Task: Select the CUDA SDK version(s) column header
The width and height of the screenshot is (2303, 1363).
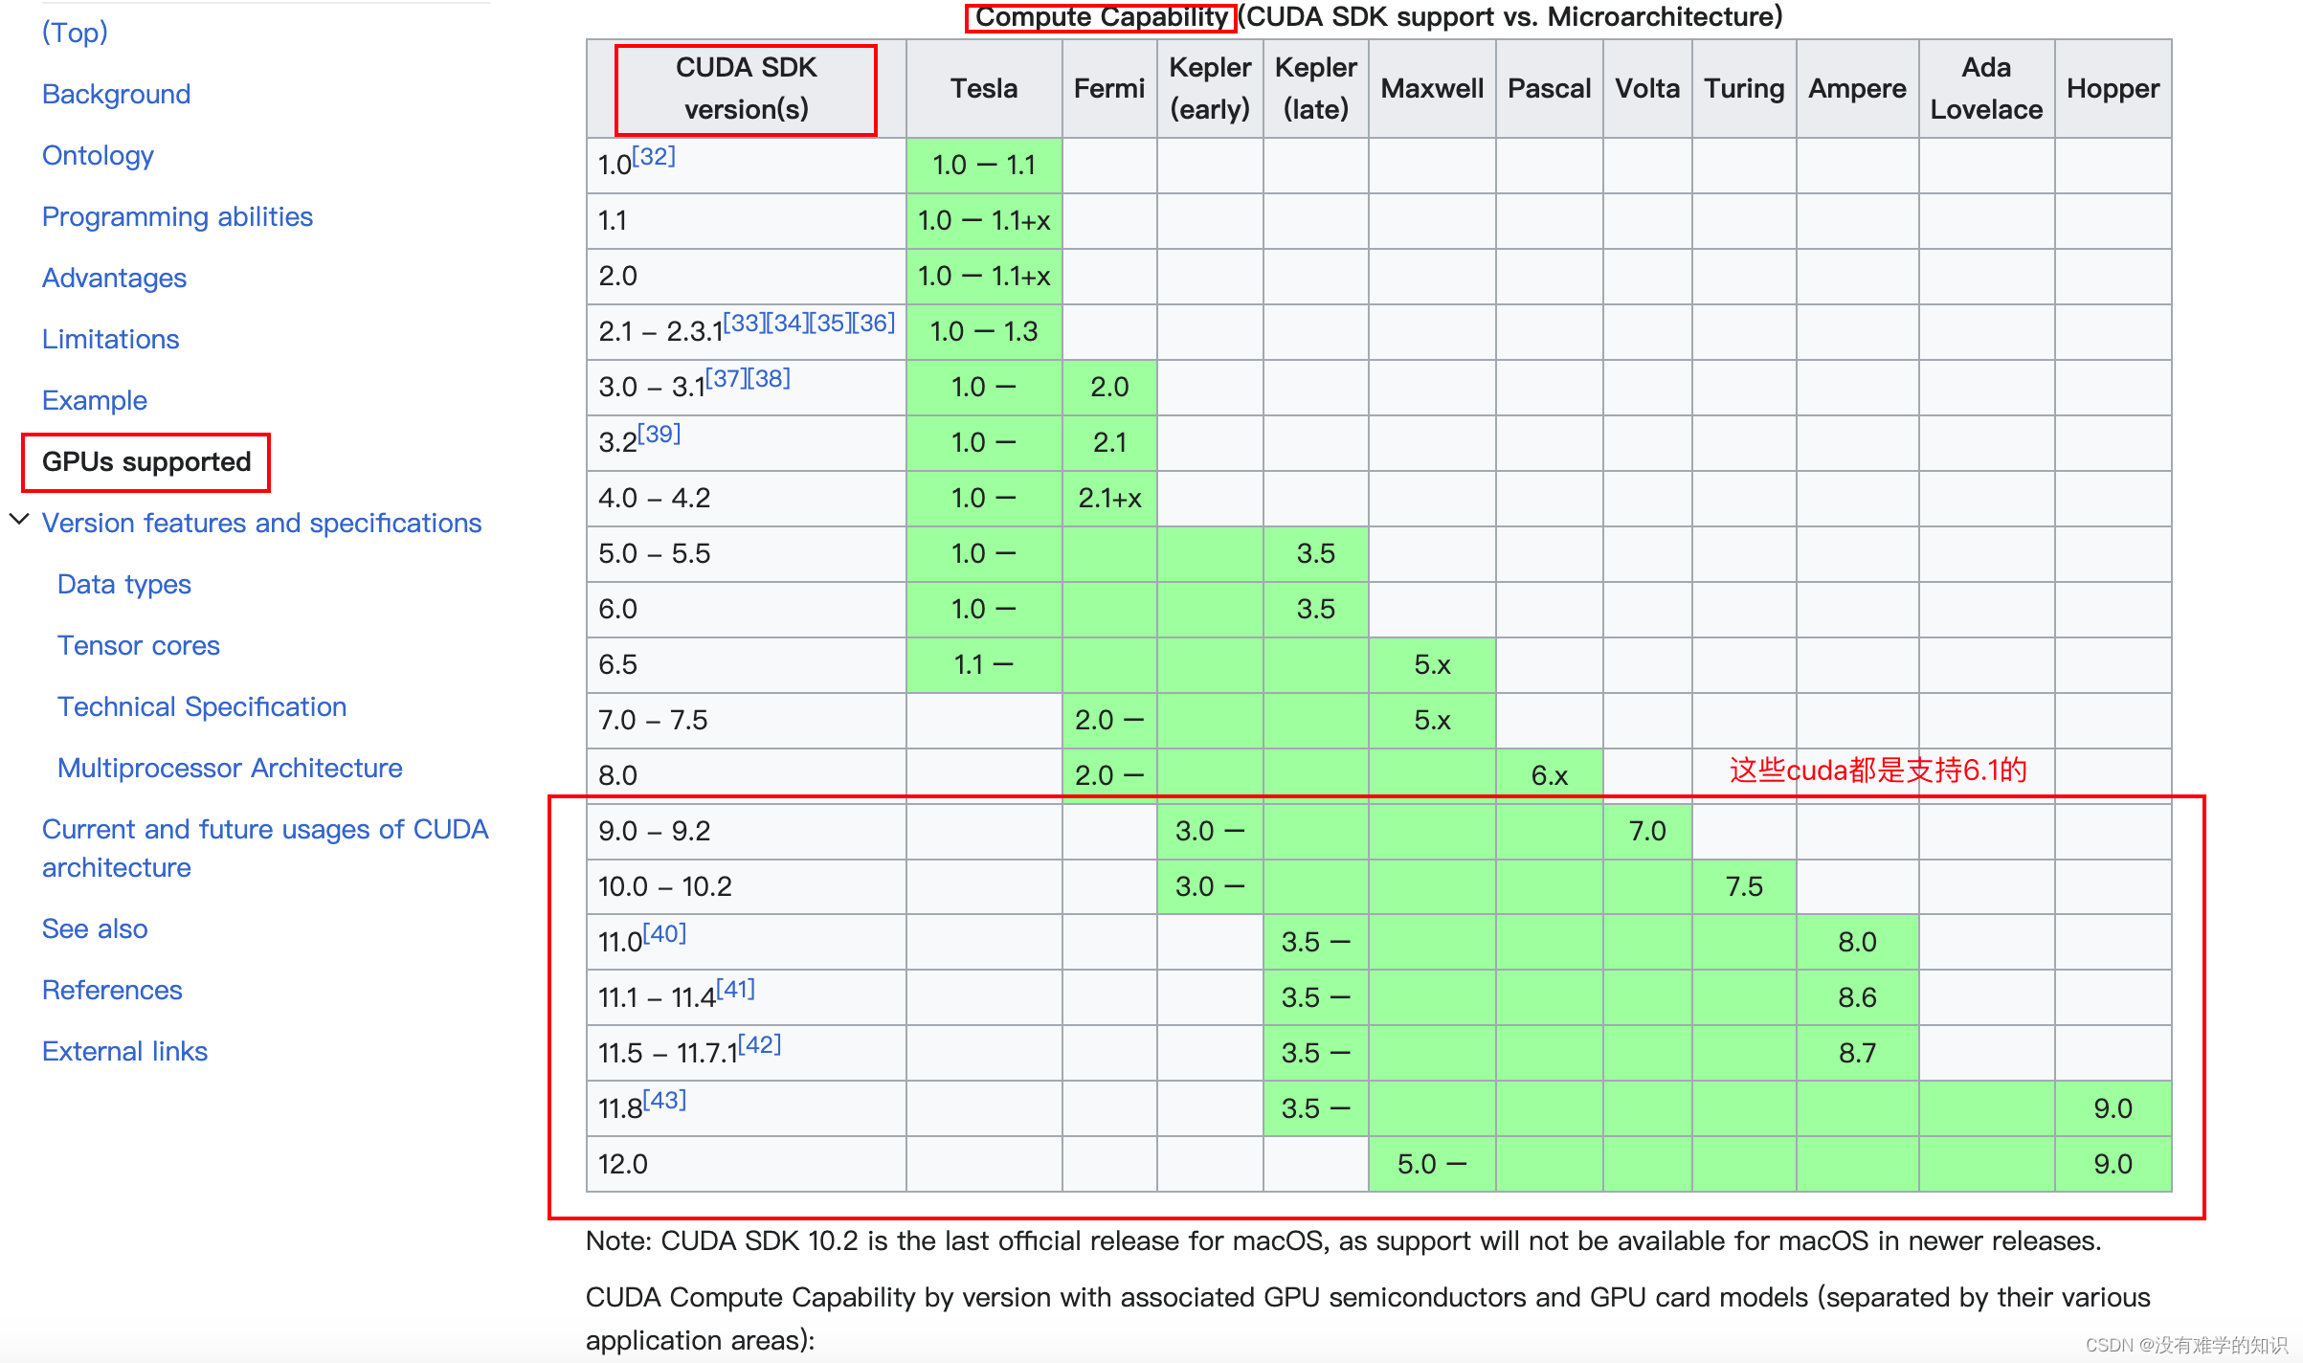Action: (x=747, y=89)
